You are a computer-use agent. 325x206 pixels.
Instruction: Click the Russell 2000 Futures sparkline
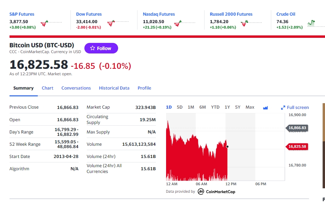tap(251, 23)
